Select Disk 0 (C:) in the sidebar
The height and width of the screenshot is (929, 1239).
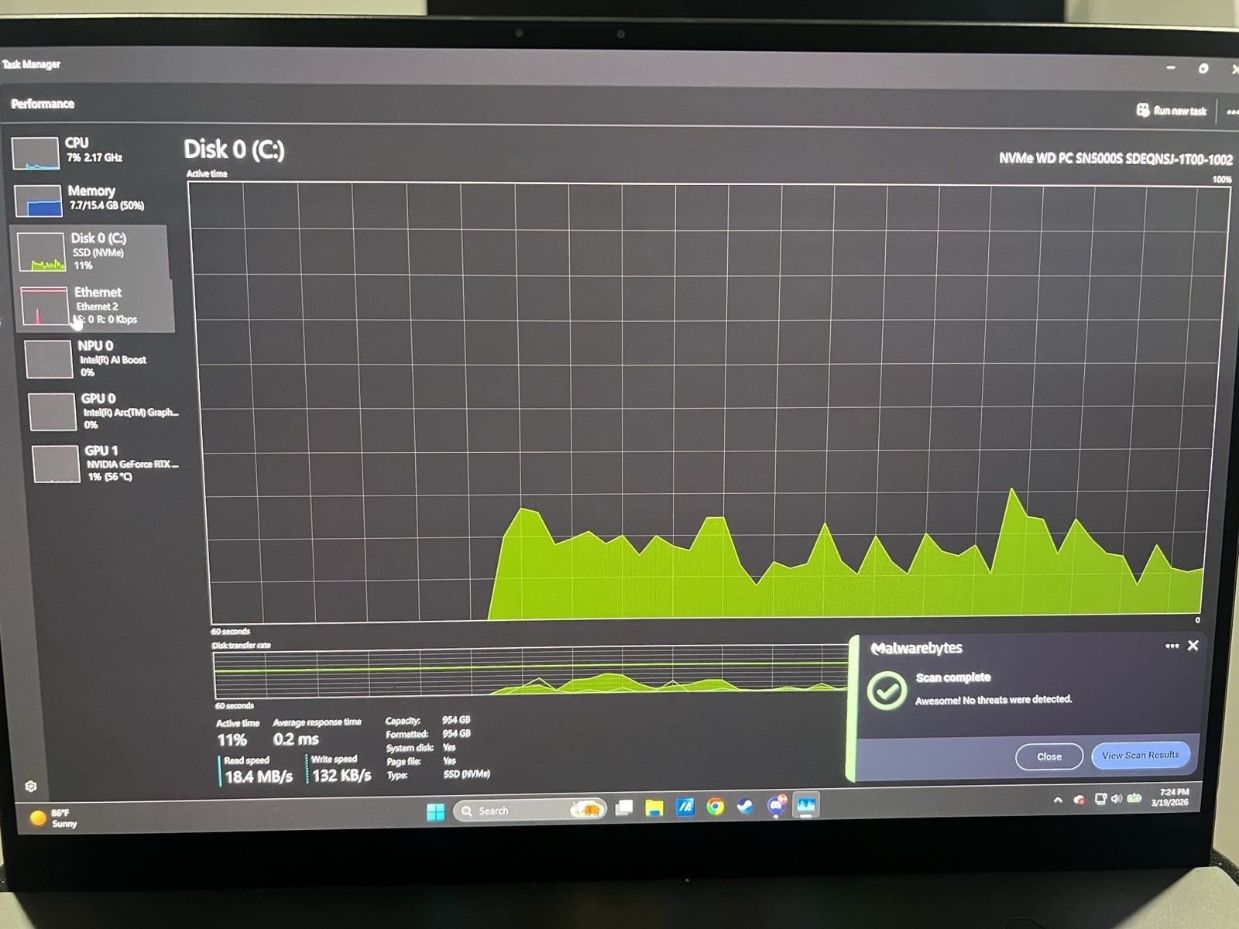90,251
